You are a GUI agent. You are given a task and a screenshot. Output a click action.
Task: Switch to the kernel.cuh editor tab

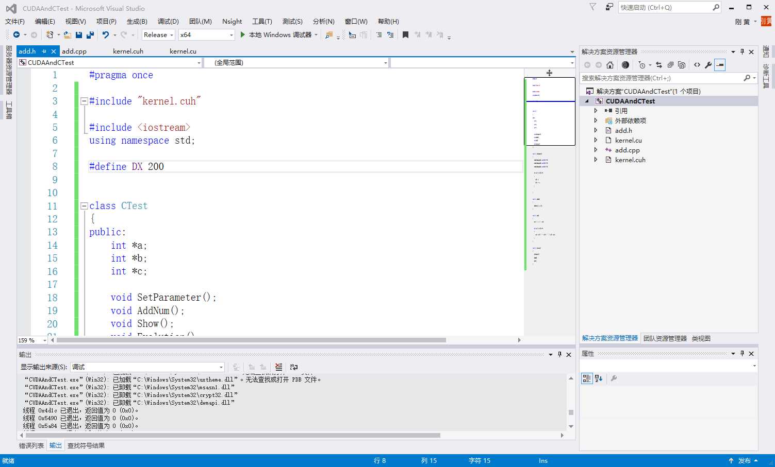click(x=128, y=51)
